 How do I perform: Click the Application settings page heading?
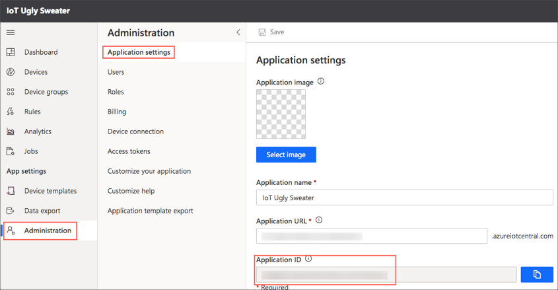300,60
